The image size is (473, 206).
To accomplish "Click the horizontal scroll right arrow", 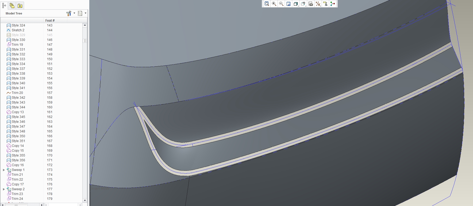I will pyautogui.click(x=41, y=205).
